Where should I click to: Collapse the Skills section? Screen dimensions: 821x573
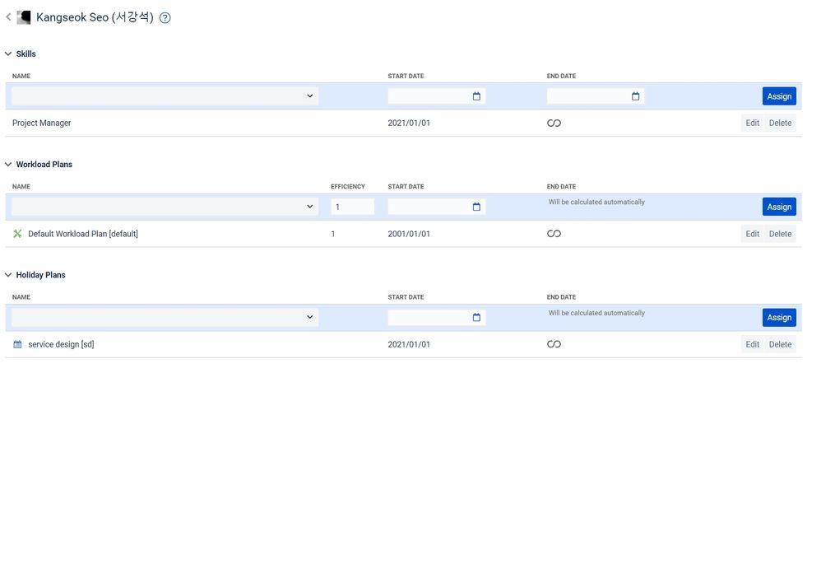(x=8, y=54)
